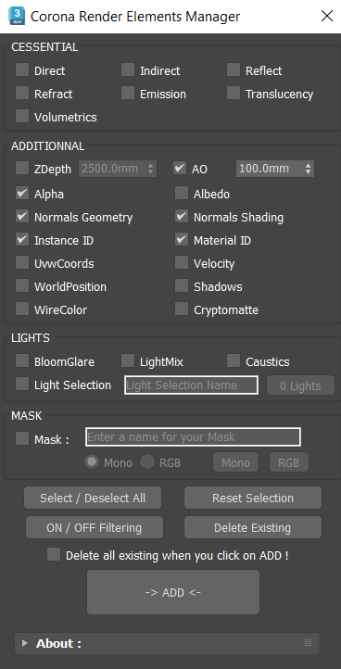
Task: Click the 3ds Max app icon in title bar
Action: click(x=17, y=16)
